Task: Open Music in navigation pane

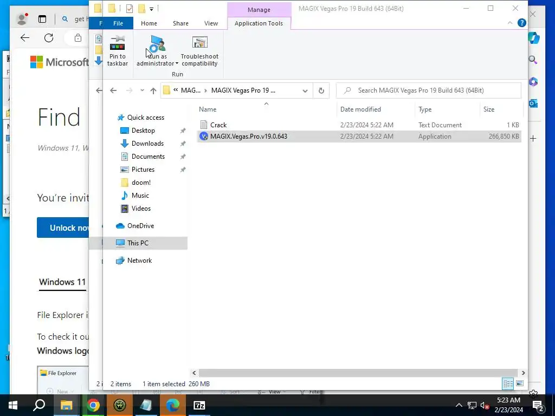Action: click(x=140, y=196)
